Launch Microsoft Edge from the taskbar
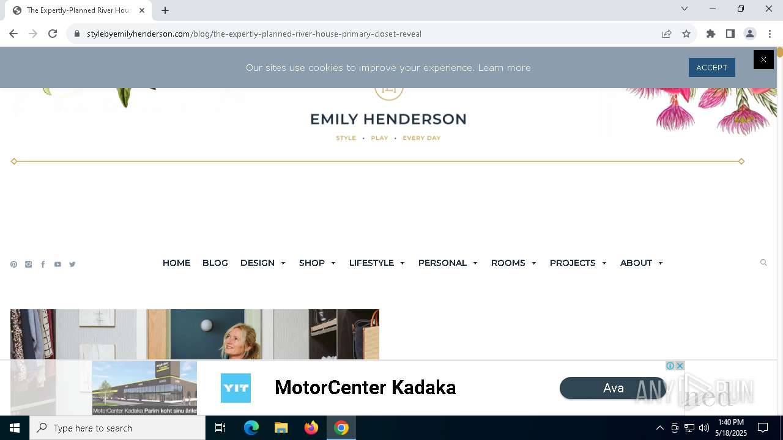This screenshot has height=440, width=783. pos(251,428)
